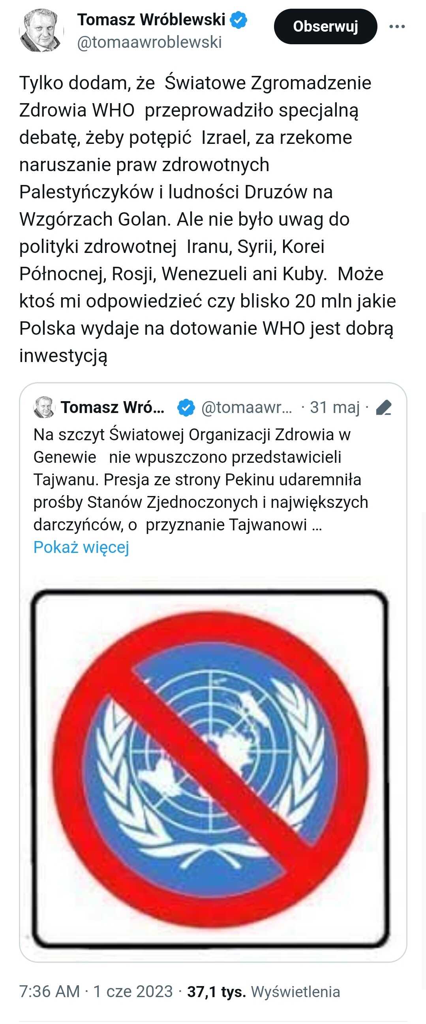Open the crossed-out UN emblem image

pyautogui.click(x=210, y=770)
